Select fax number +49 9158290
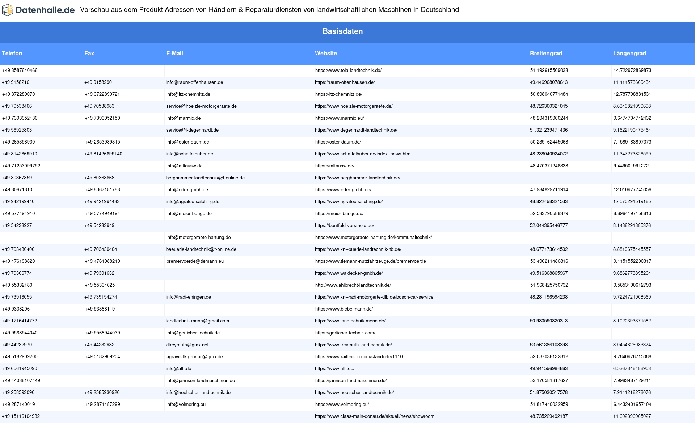Viewport: 695px width, 423px height. point(98,82)
